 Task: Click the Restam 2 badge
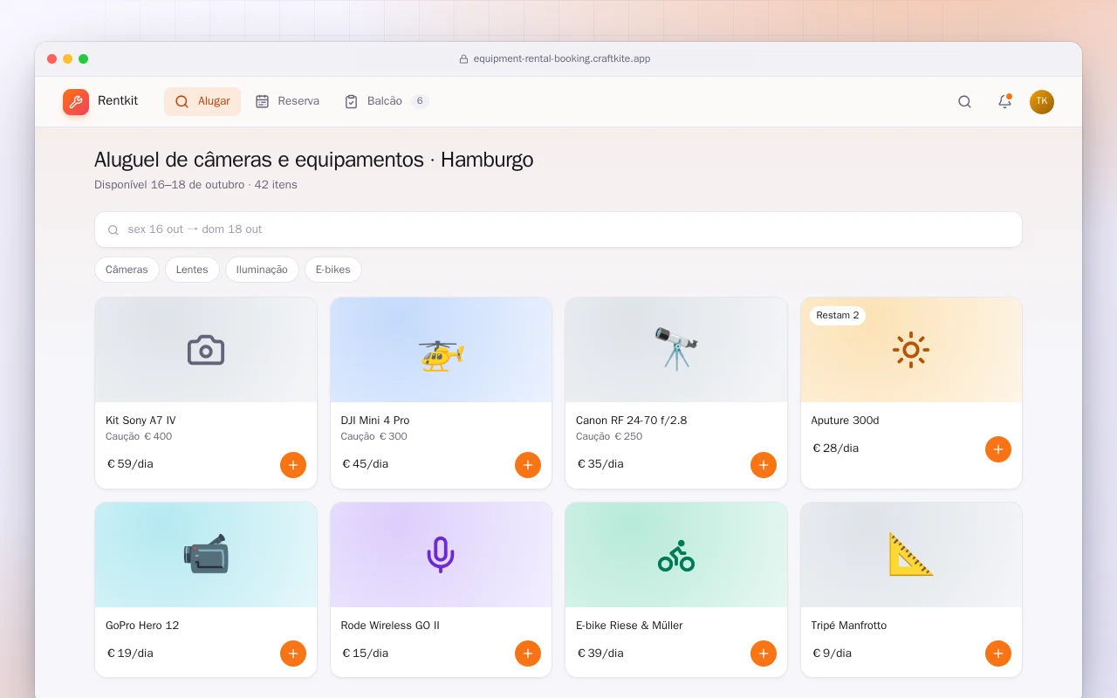point(838,315)
